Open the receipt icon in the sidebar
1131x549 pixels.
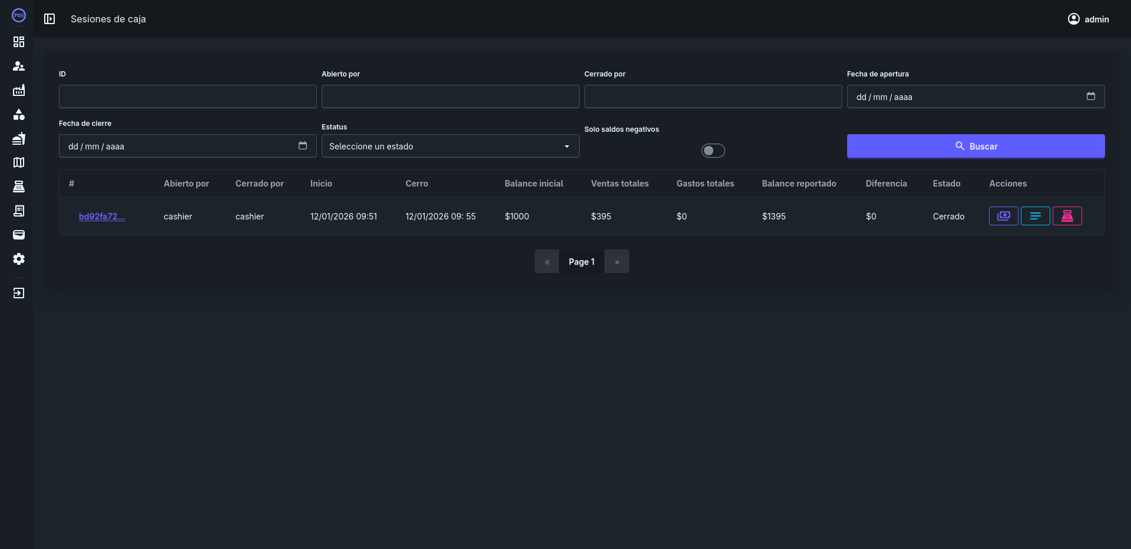pyautogui.click(x=19, y=211)
